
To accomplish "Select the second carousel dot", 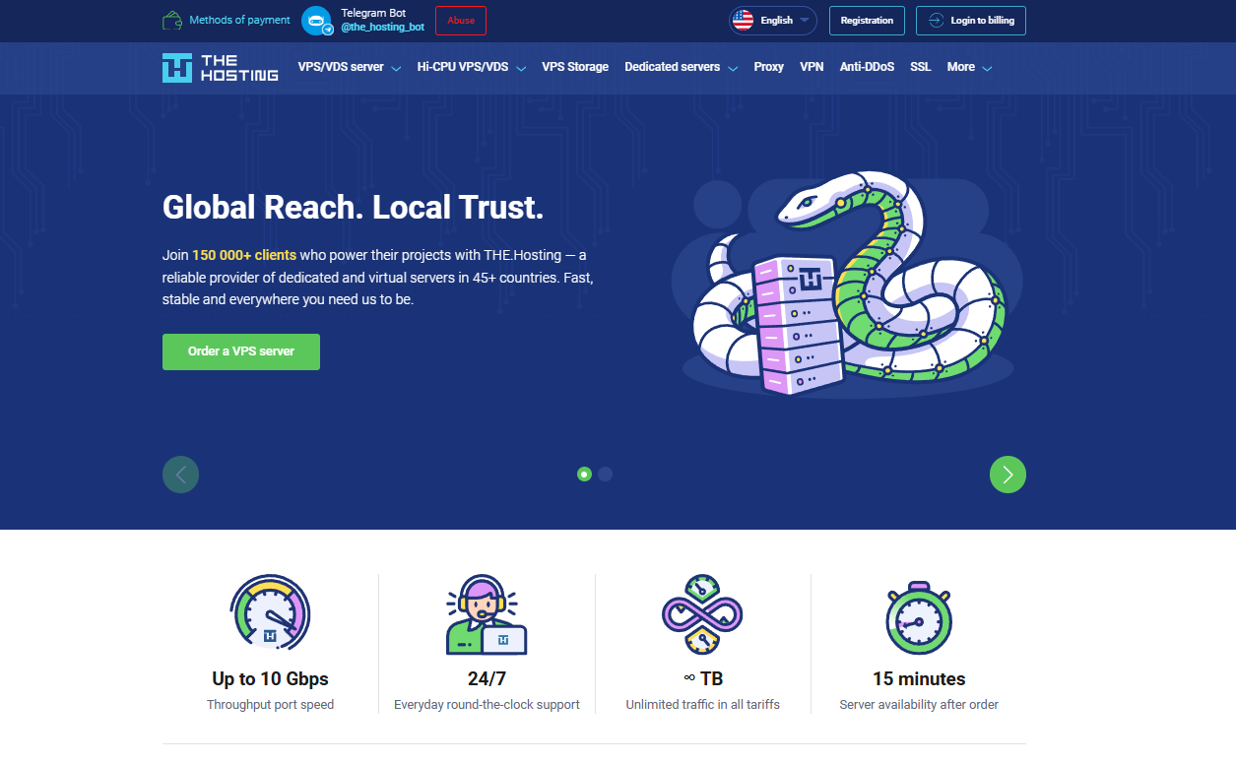I will [606, 474].
